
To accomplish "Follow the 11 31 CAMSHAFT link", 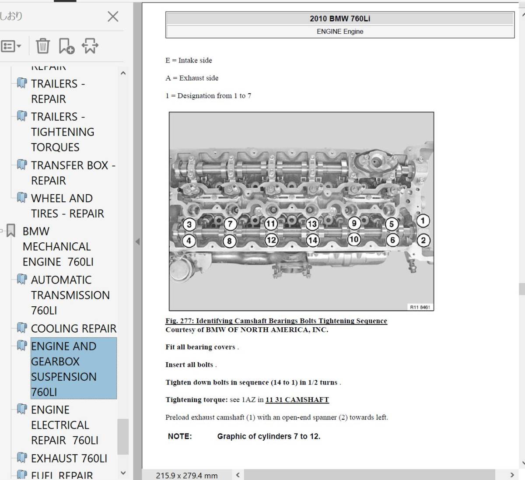I will 297,399.
